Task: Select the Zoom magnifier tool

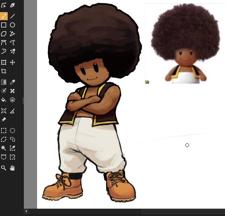Action: tap(4, 168)
